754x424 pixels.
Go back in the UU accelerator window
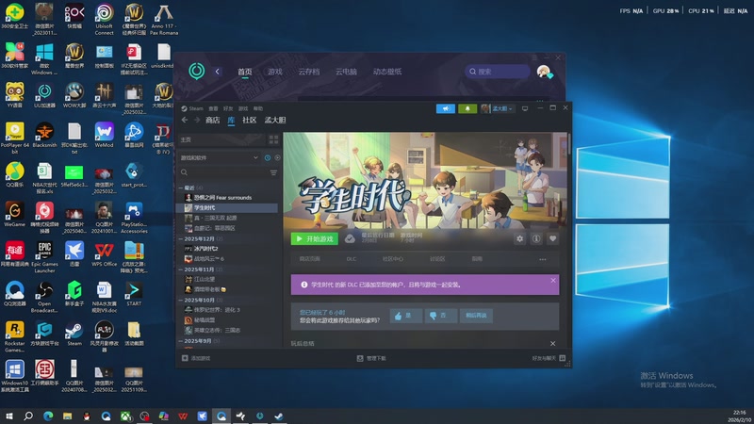pyautogui.click(x=218, y=72)
